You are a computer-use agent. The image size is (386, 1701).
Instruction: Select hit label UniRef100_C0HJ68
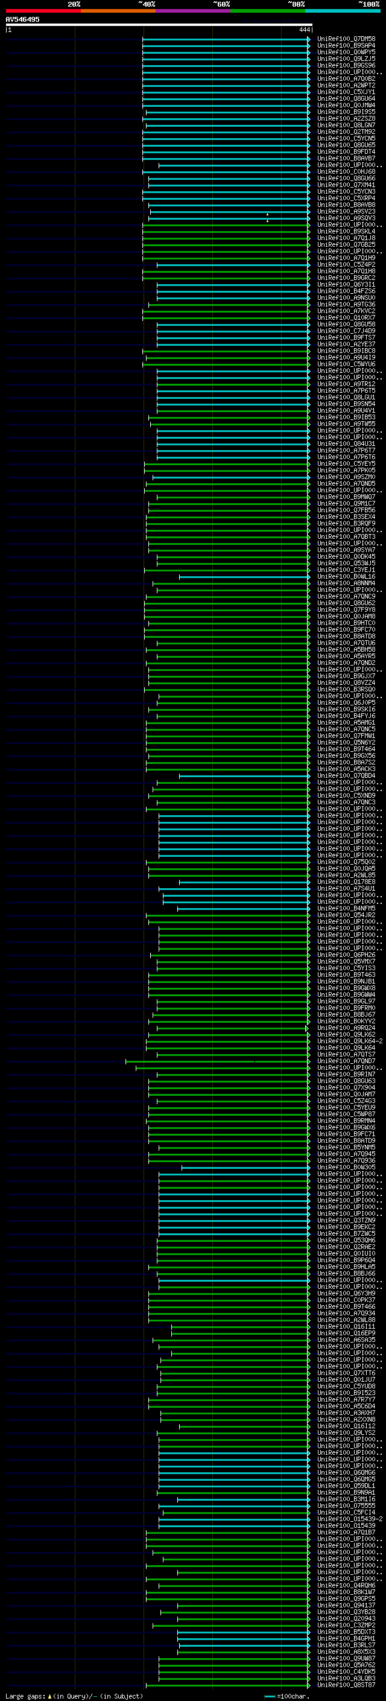pos(346,172)
